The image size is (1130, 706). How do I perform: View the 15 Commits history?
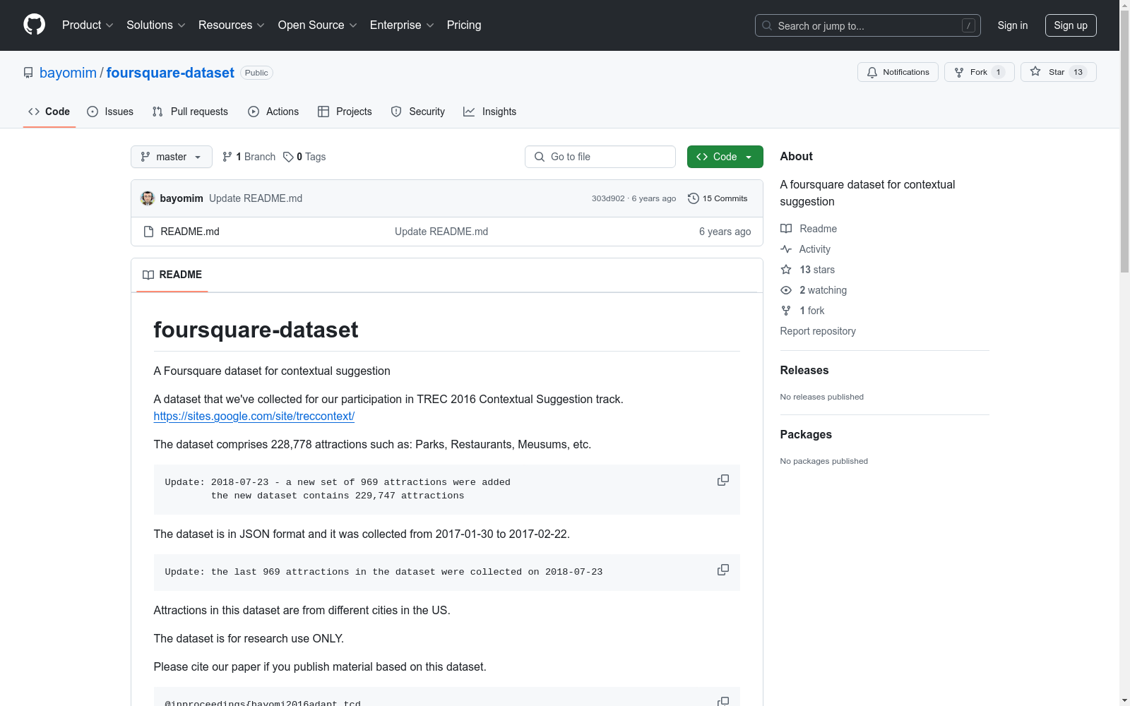(718, 198)
